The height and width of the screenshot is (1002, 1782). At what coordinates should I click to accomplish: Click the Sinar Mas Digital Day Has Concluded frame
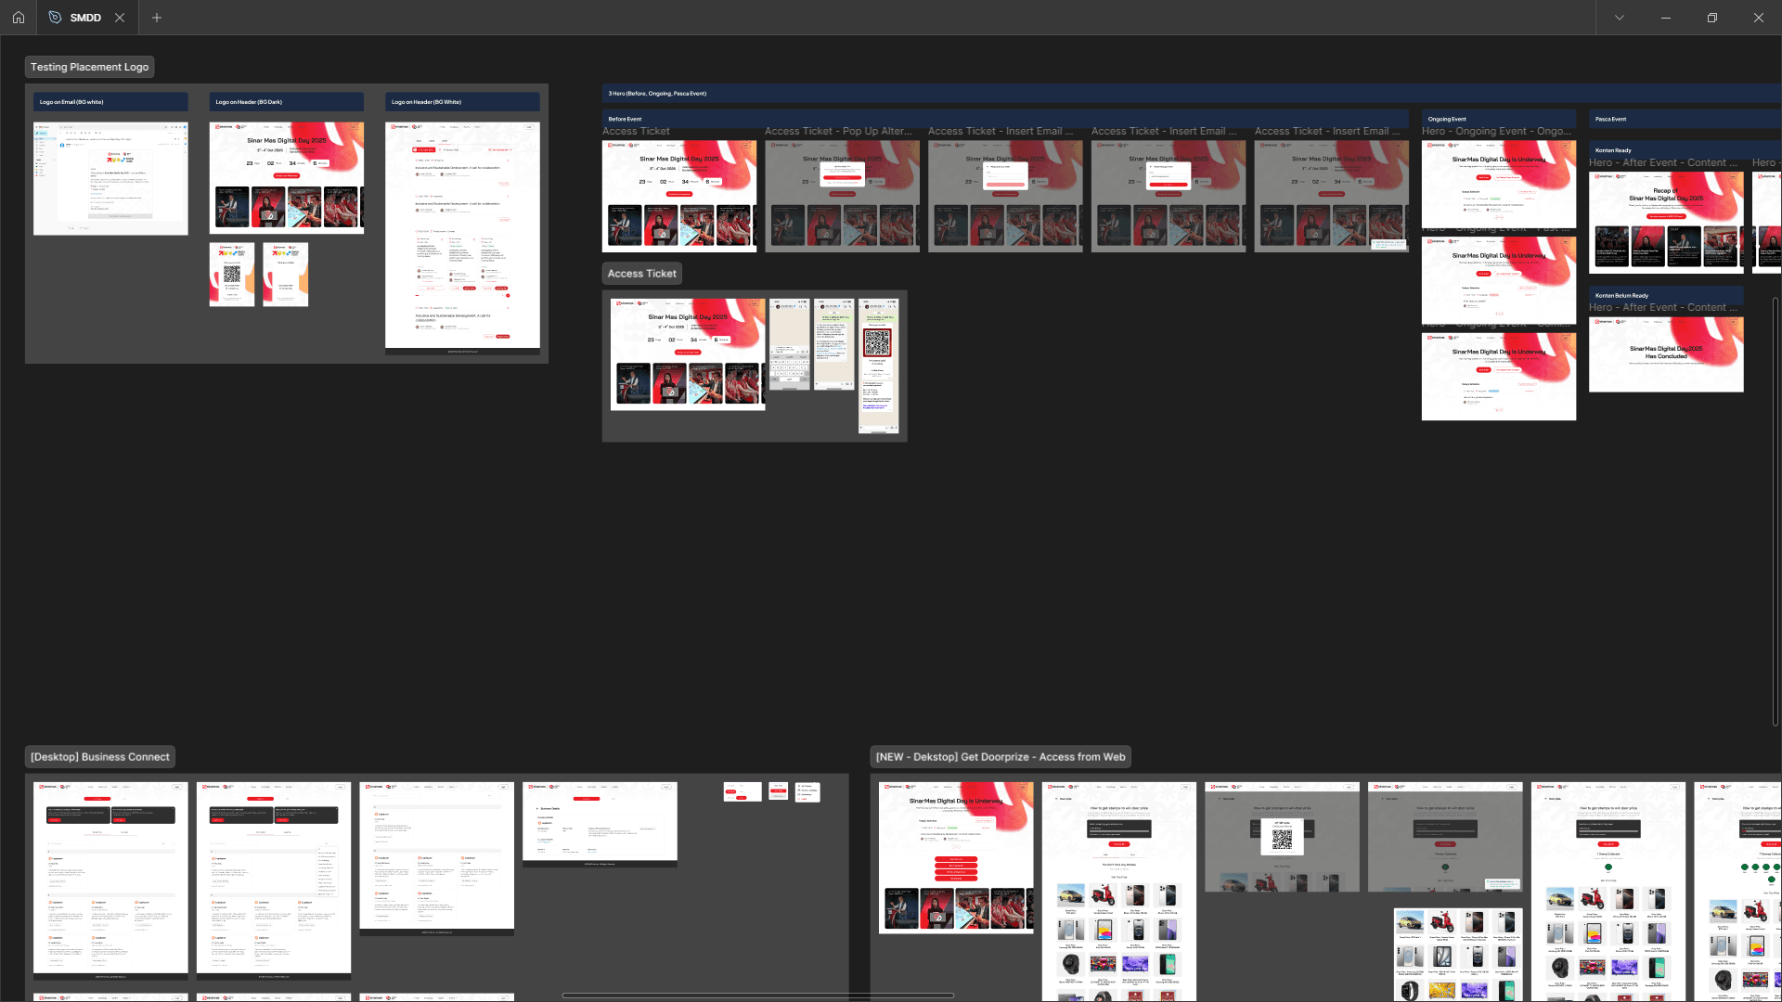[x=1666, y=354]
